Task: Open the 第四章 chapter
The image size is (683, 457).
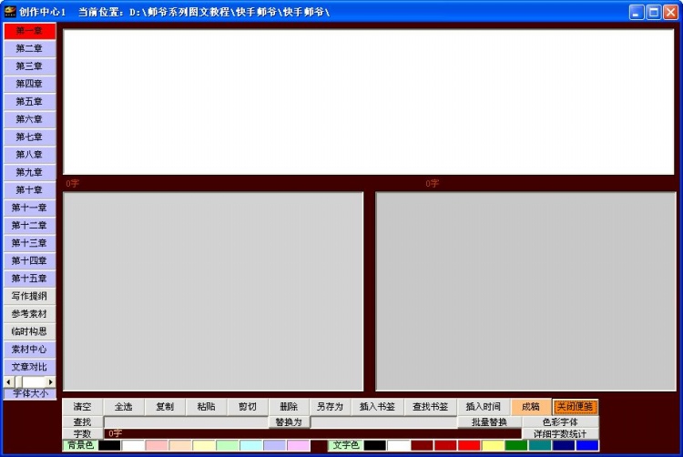Action: [x=30, y=84]
